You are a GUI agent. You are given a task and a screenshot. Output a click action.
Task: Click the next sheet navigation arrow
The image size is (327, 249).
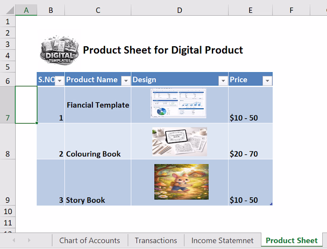point(29,240)
